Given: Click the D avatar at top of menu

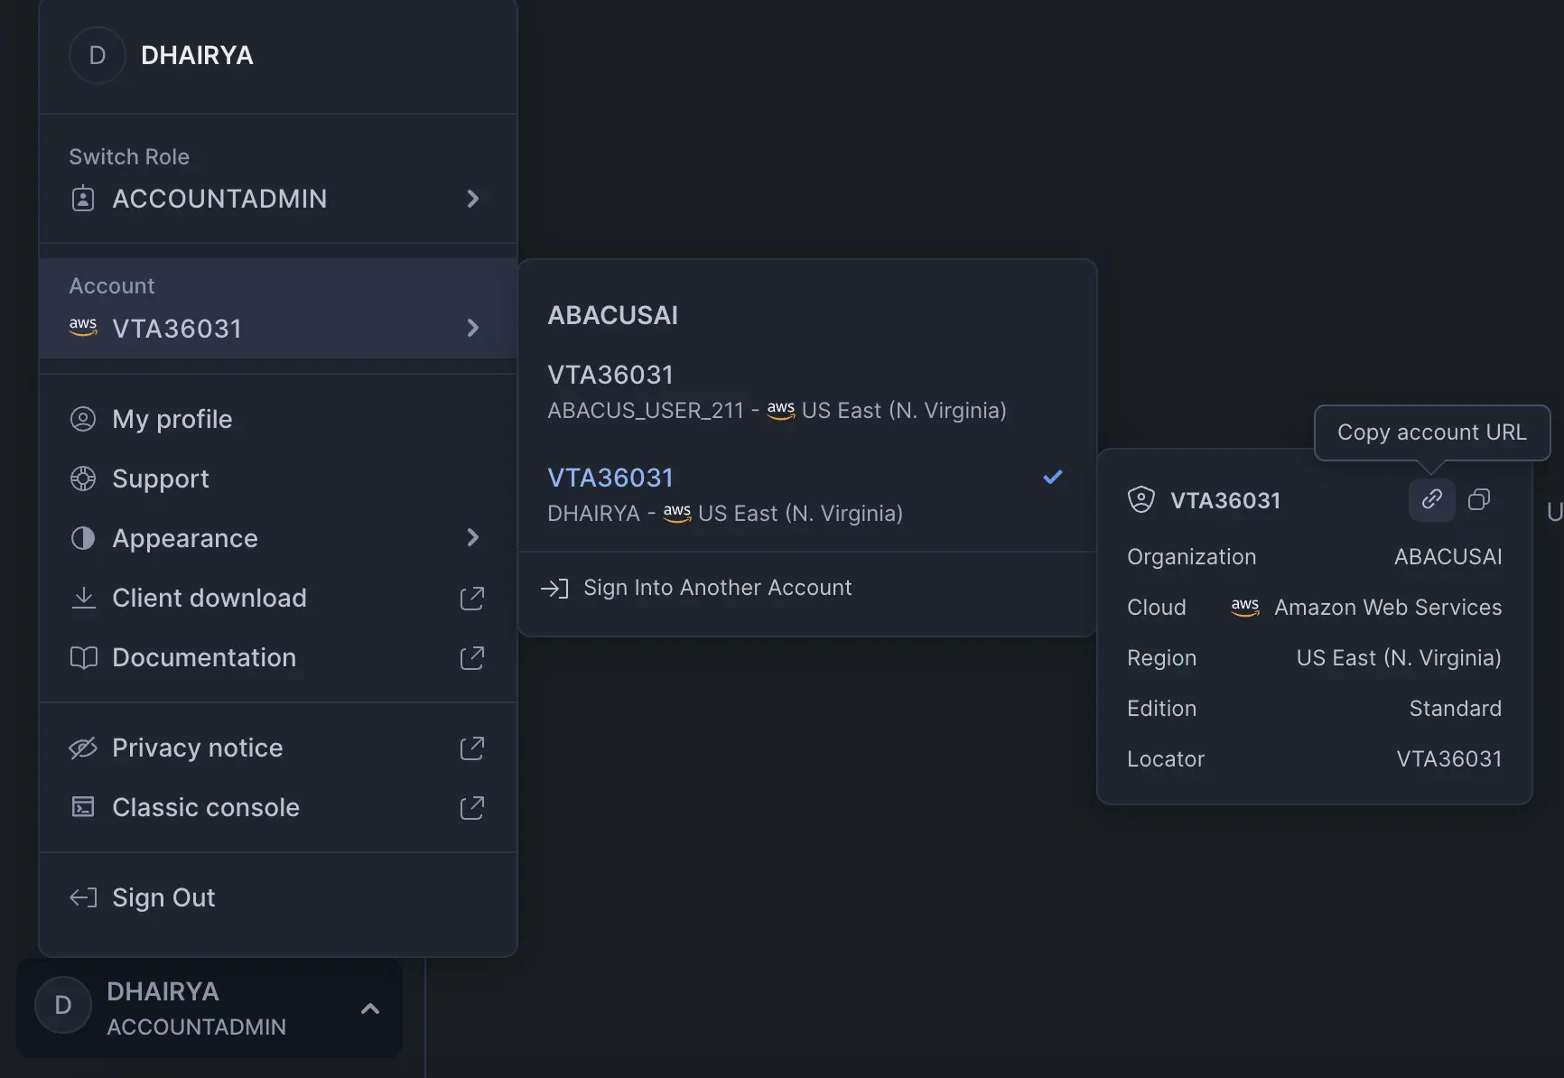Looking at the screenshot, I should click(x=97, y=55).
